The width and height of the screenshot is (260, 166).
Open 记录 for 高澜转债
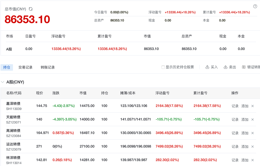click(x=235, y=133)
